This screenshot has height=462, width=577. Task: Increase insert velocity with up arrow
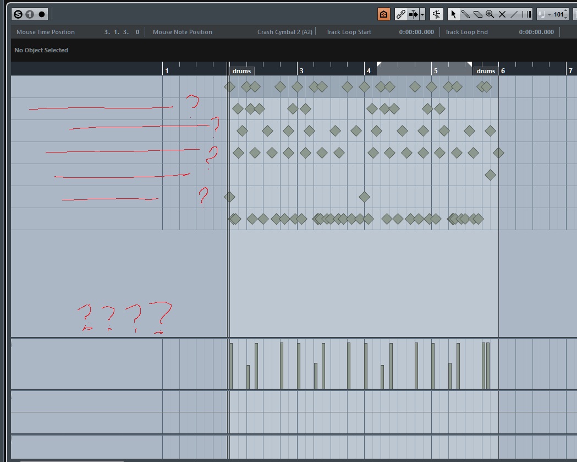pos(566,12)
